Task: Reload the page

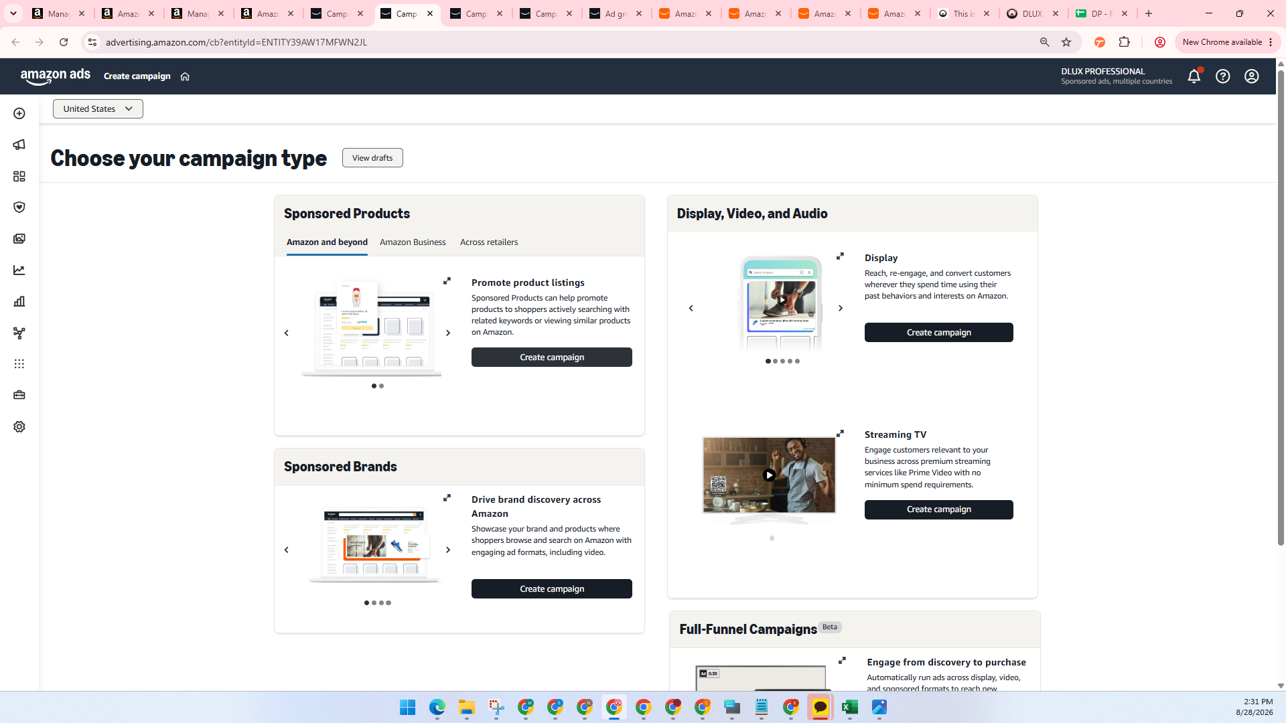Action: pyautogui.click(x=64, y=42)
